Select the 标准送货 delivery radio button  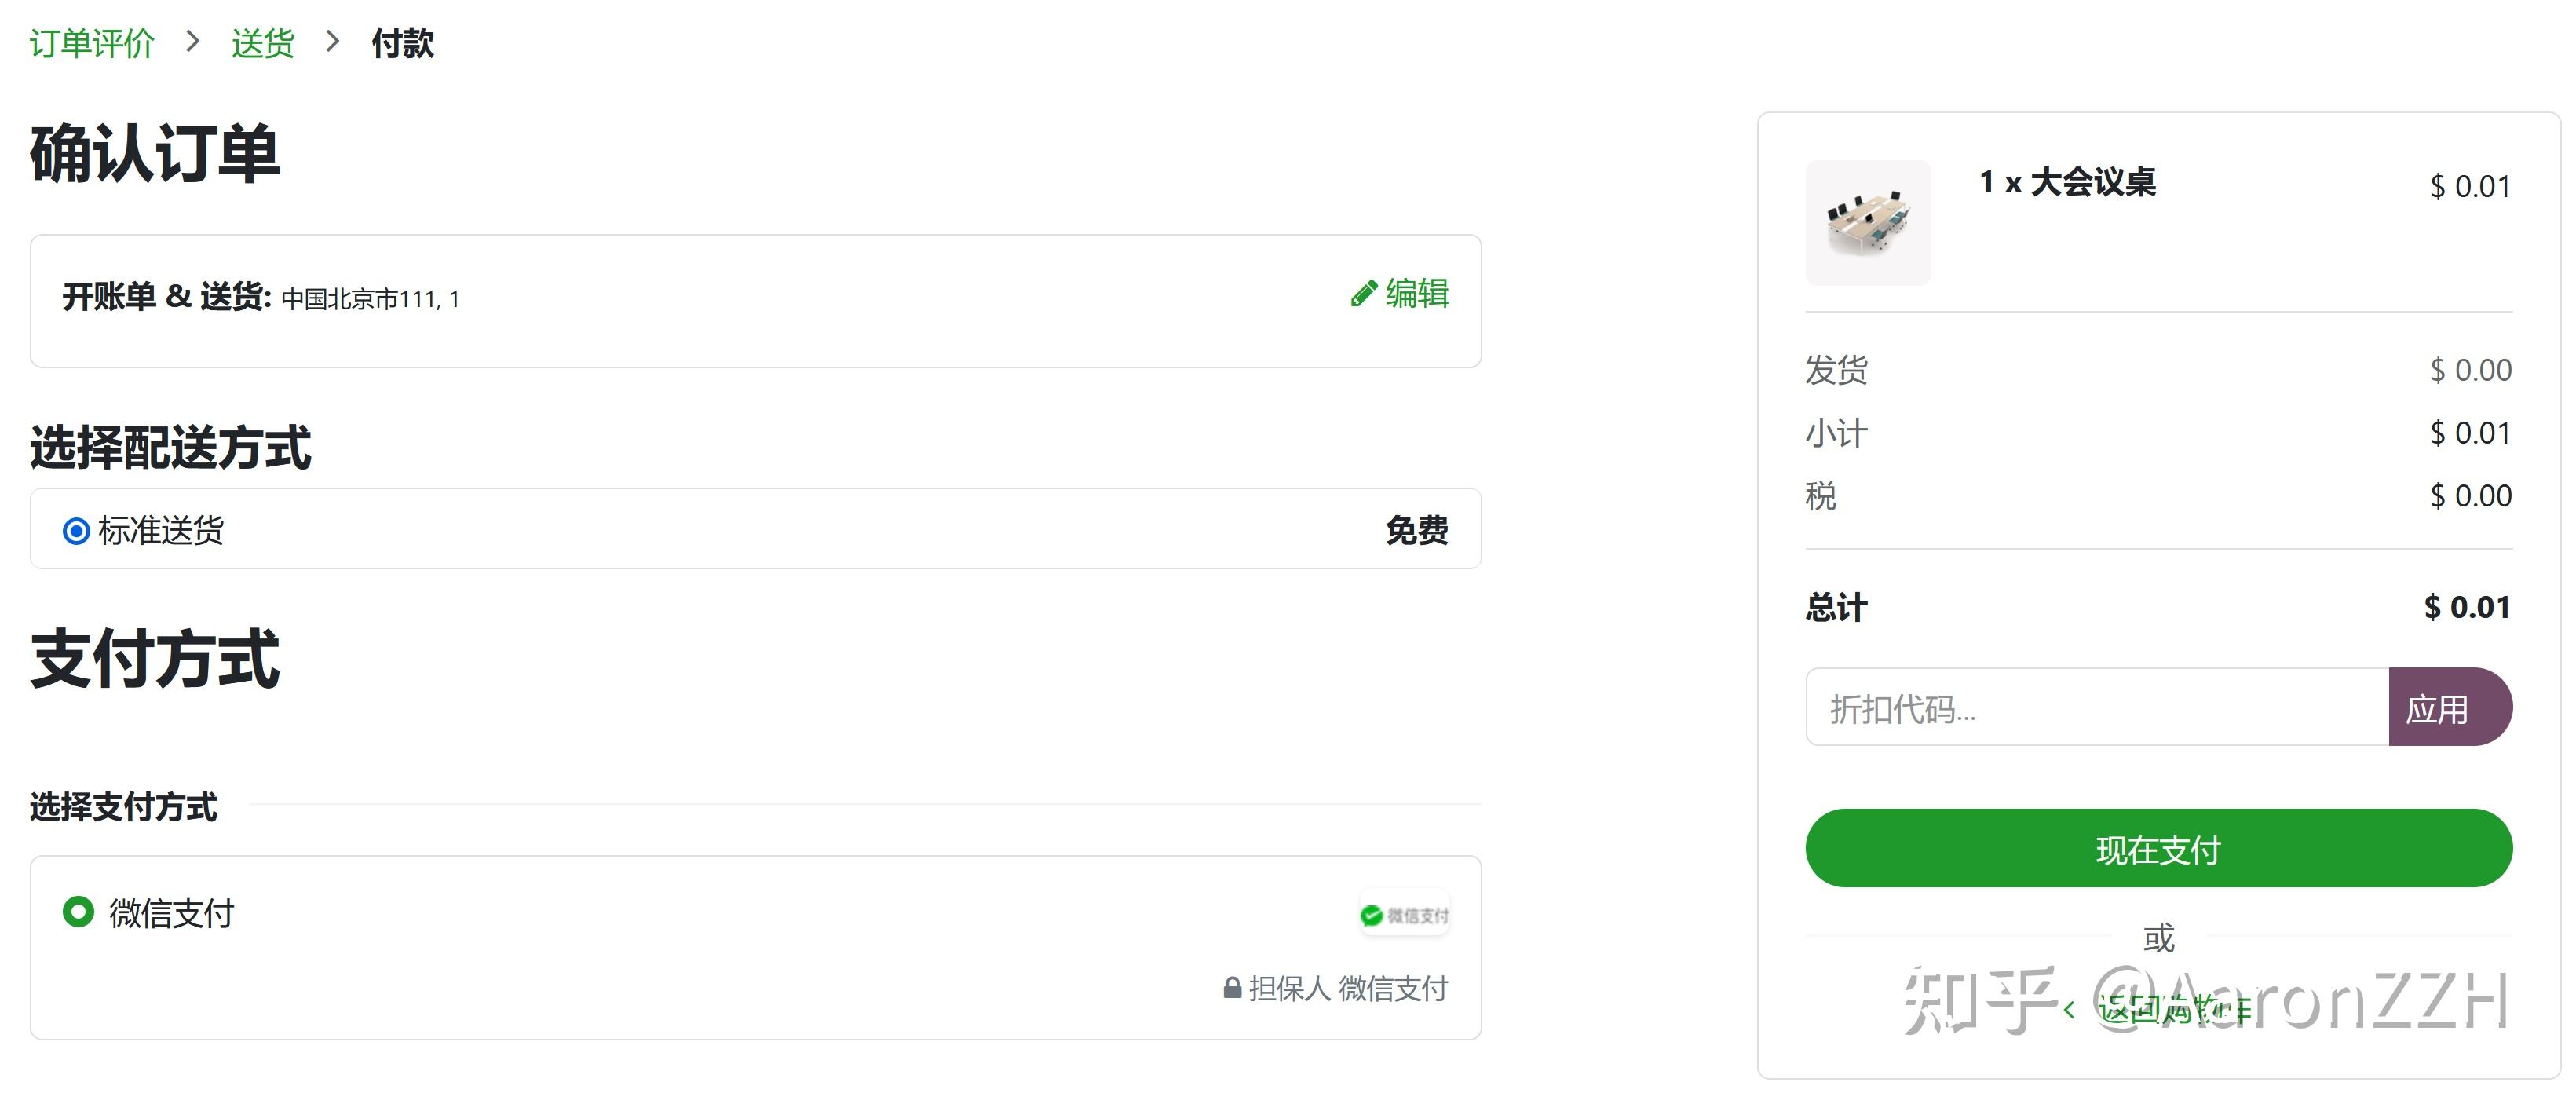point(76,531)
